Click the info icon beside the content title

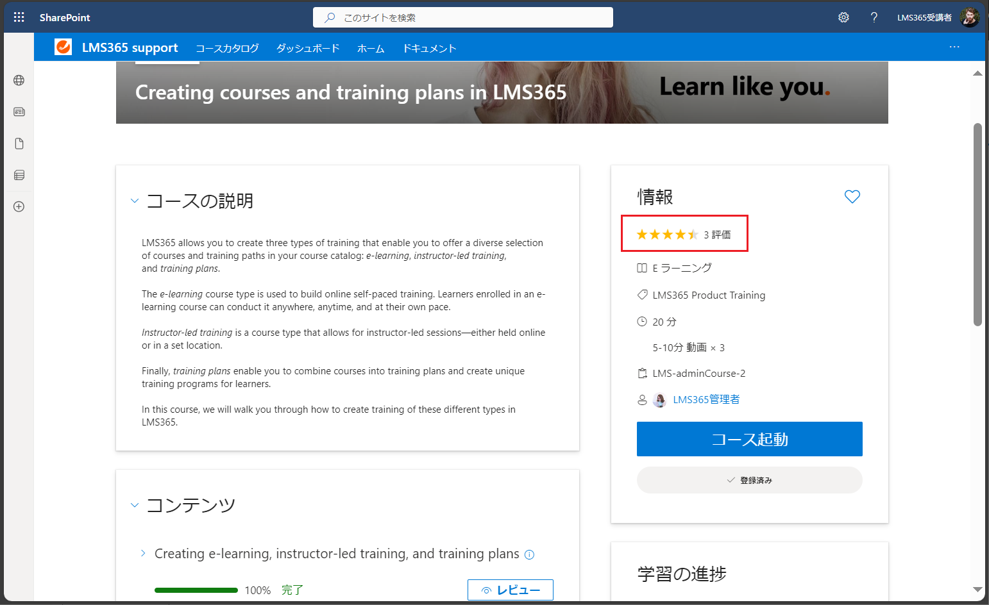tap(529, 554)
